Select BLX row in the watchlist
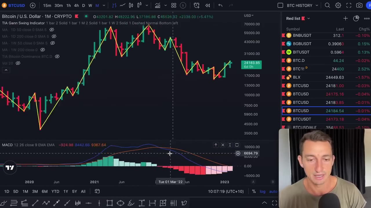371x208 pixels. (326, 77)
